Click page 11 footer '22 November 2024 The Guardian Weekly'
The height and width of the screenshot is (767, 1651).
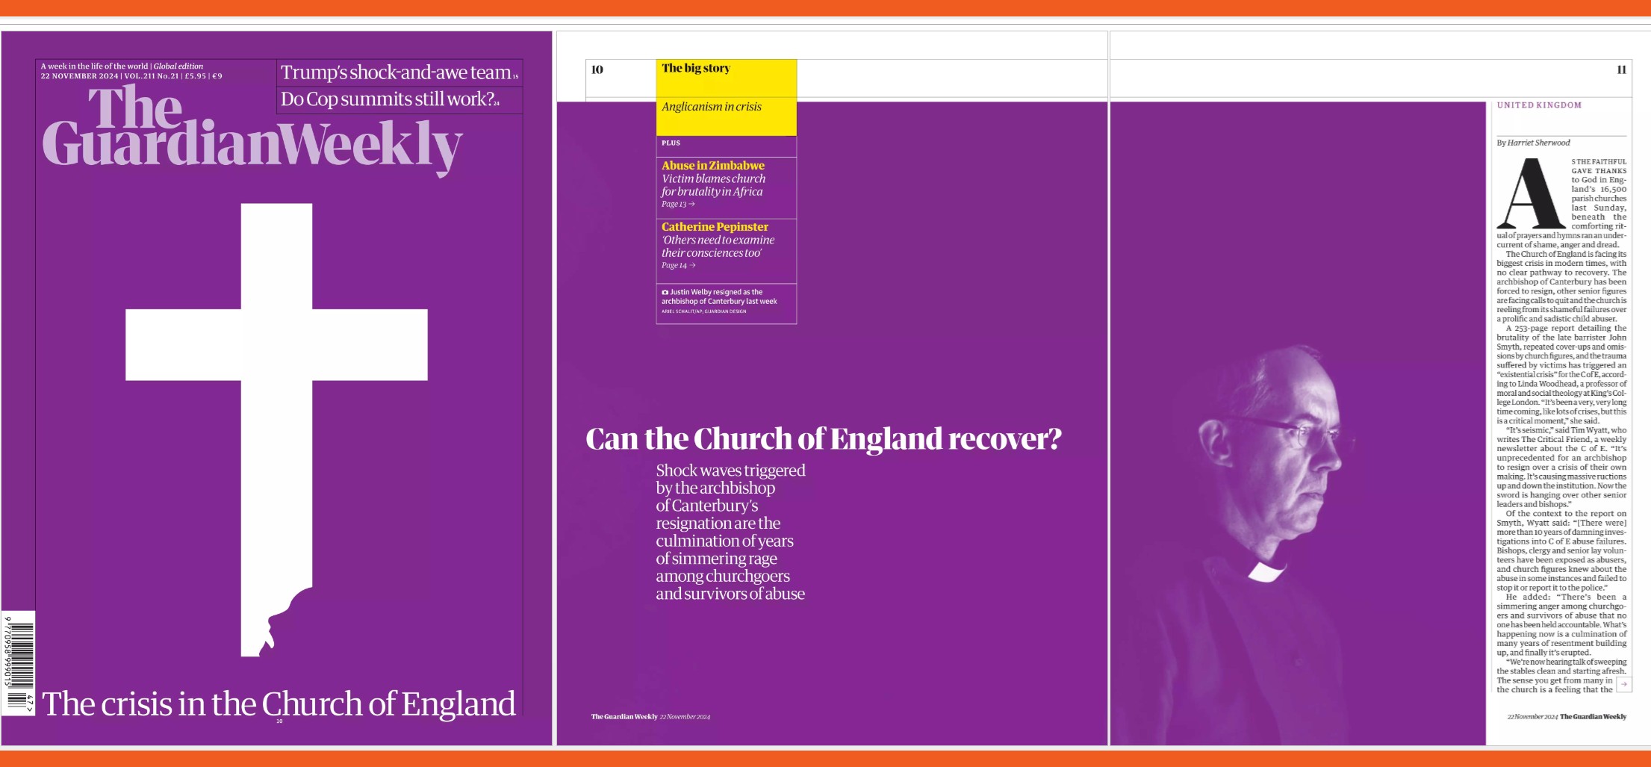pyautogui.click(x=1567, y=717)
